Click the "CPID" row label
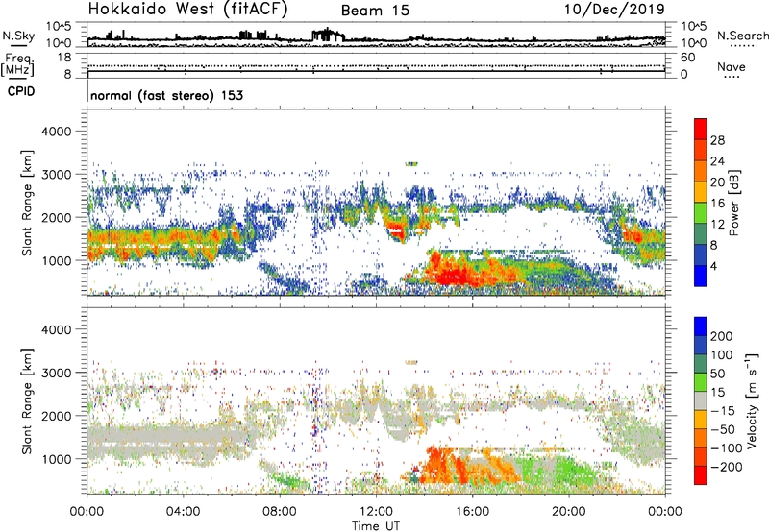Image resolution: width=769 pixels, height=532 pixels. pos(21,91)
